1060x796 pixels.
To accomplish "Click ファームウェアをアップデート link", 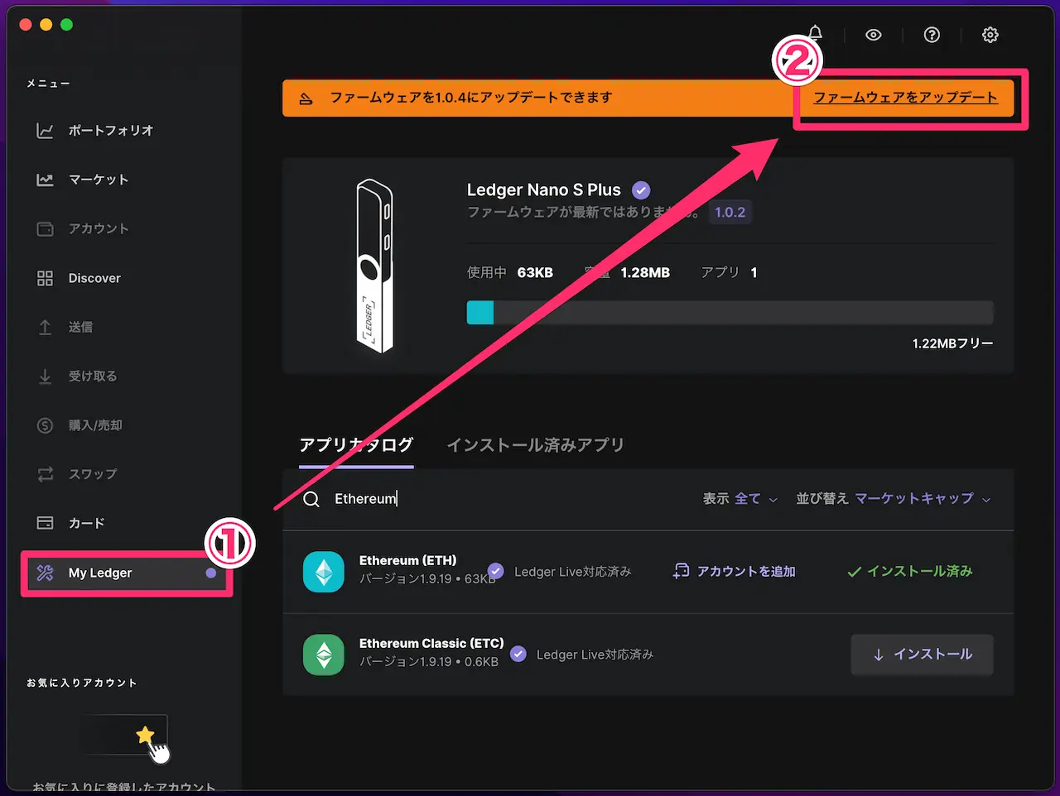I will (x=905, y=98).
